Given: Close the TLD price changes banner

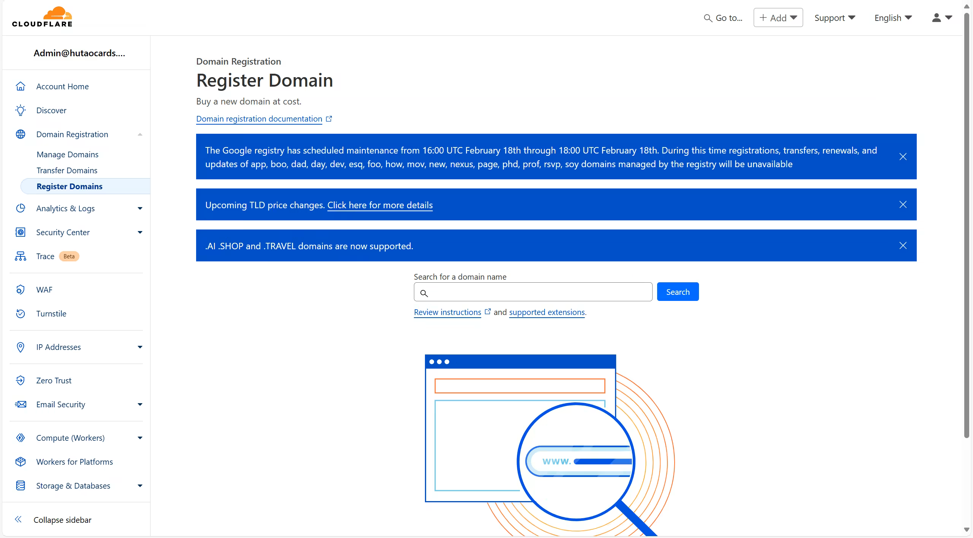Looking at the screenshot, I should tap(903, 204).
